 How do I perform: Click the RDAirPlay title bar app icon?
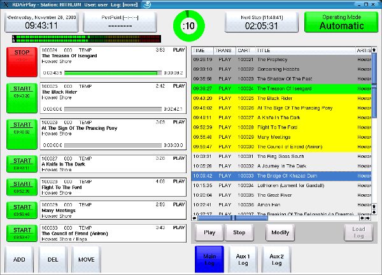coord(6,4)
